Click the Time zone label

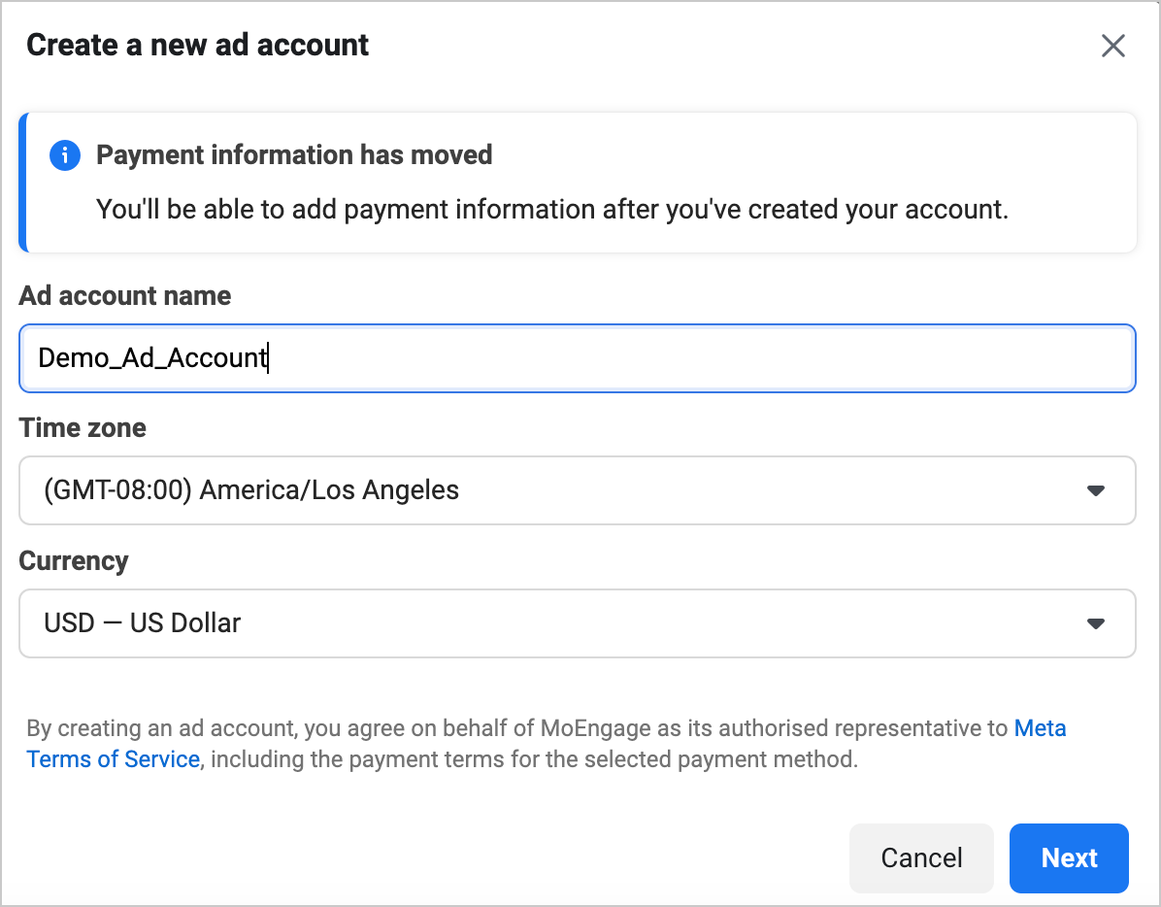[83, 428]
